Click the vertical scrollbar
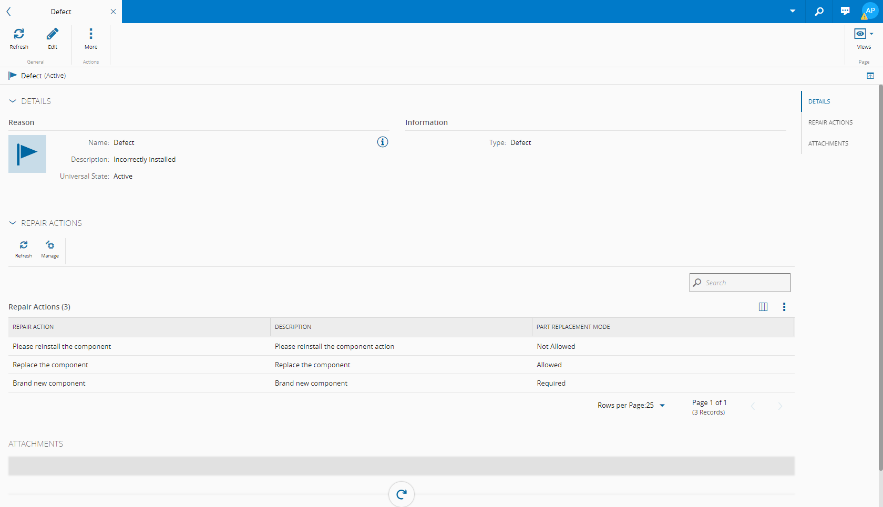The width and height of the screenshot is (883, 507). click(880, 277)
